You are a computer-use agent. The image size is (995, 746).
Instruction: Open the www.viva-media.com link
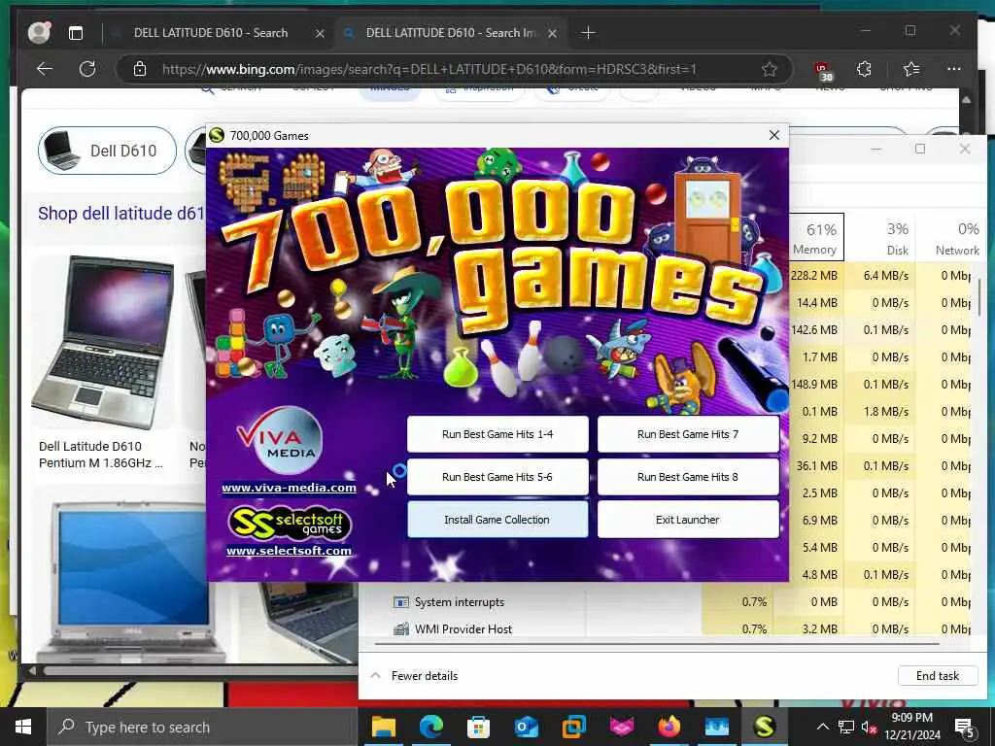289,488
